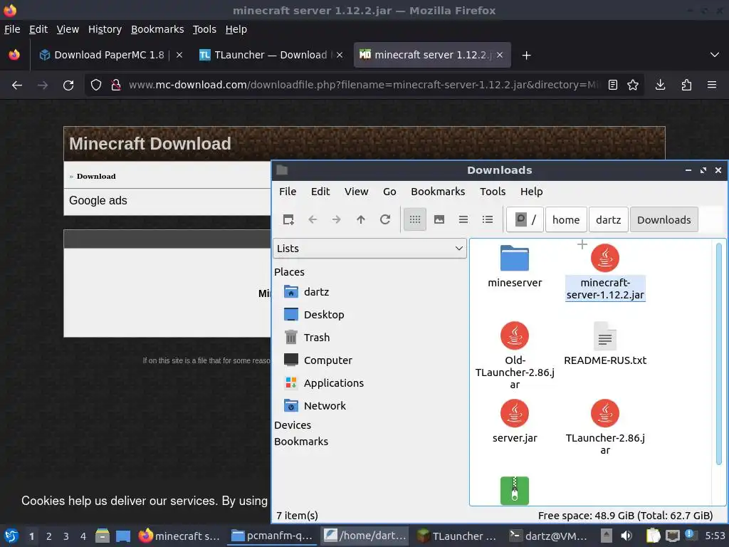Select README-RUS.txt file
The height and width of the screenshot is (547, 729).
[x=605, y=344]
